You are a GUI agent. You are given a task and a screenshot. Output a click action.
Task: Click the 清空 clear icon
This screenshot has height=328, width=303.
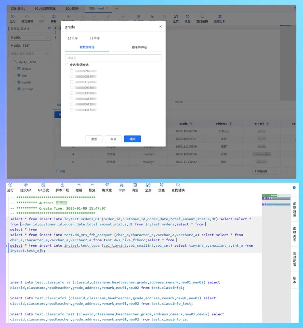(135, 185)
